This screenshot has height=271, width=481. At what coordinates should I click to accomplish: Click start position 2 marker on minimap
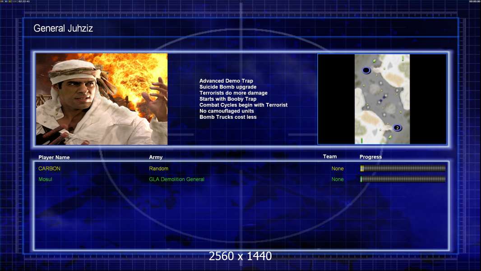(397, 128)
